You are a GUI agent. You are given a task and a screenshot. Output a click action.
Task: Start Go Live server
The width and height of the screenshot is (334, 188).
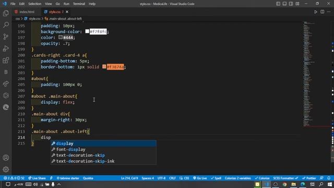tap(200, 178)
